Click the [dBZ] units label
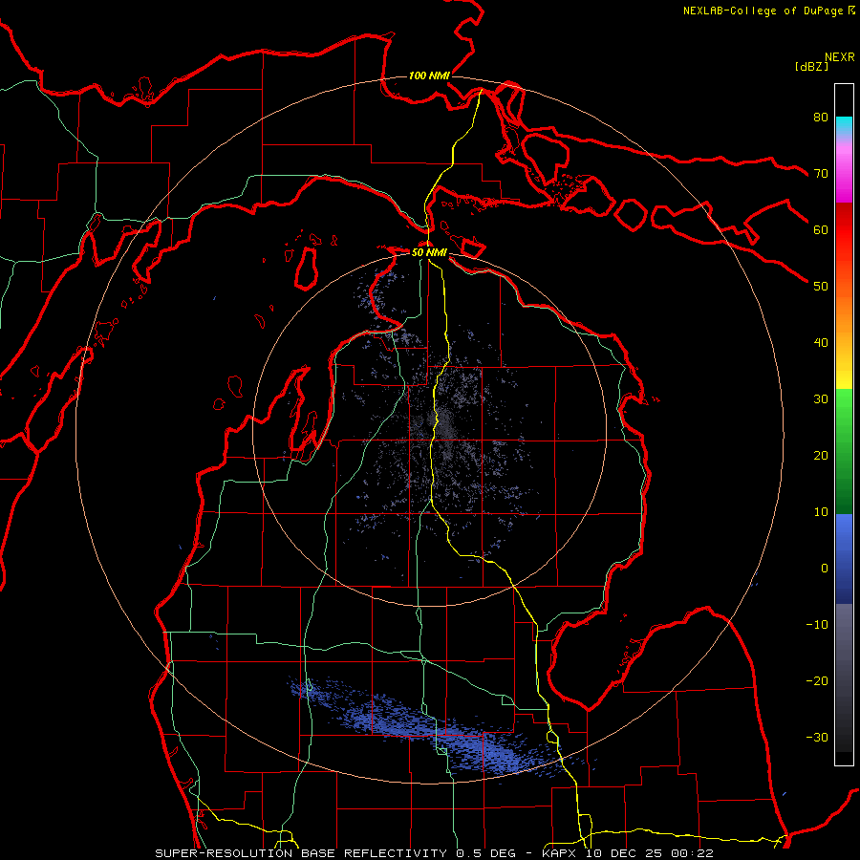Image resolution: width=860 pixels, height=860 pixels. pyautogui.click(x=811, y=67)
